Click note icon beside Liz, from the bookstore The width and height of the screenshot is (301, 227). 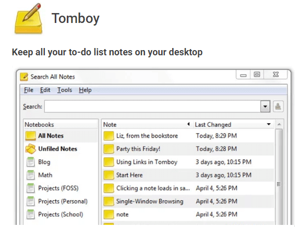(109, 136)
